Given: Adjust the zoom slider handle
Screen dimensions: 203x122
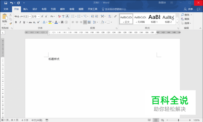Looking at the screenshot, I should [178, 120].
